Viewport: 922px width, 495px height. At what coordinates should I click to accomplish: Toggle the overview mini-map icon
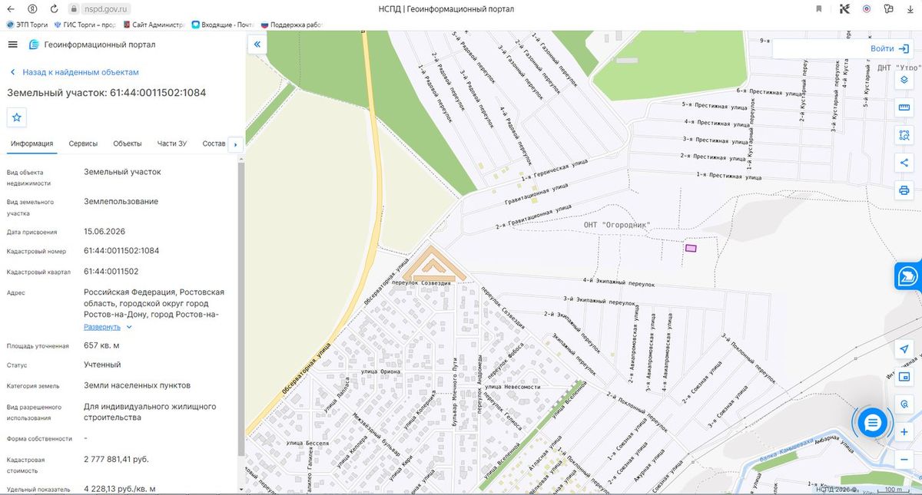tap(904, 376)
